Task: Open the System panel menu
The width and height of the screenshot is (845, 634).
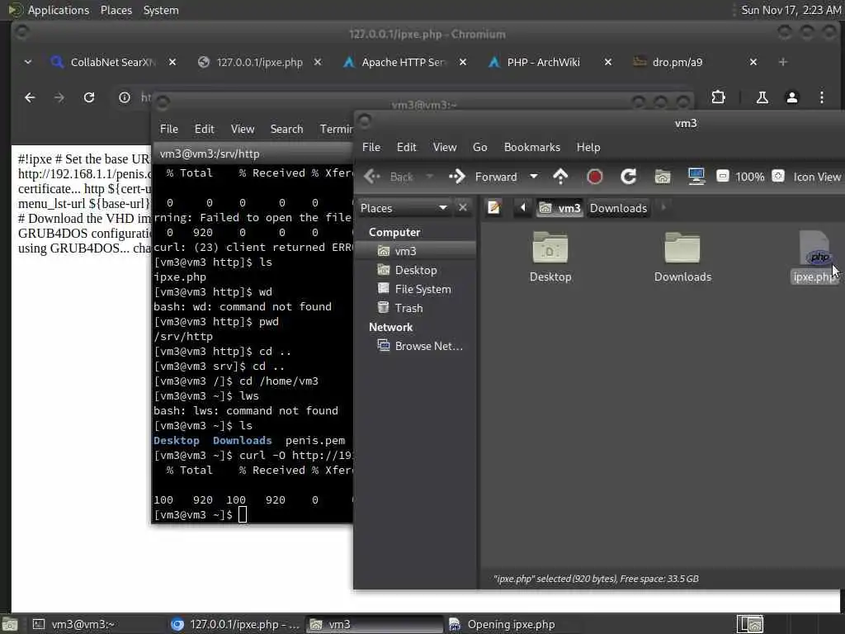Action: pyautogui.click(x=161, y=10)
